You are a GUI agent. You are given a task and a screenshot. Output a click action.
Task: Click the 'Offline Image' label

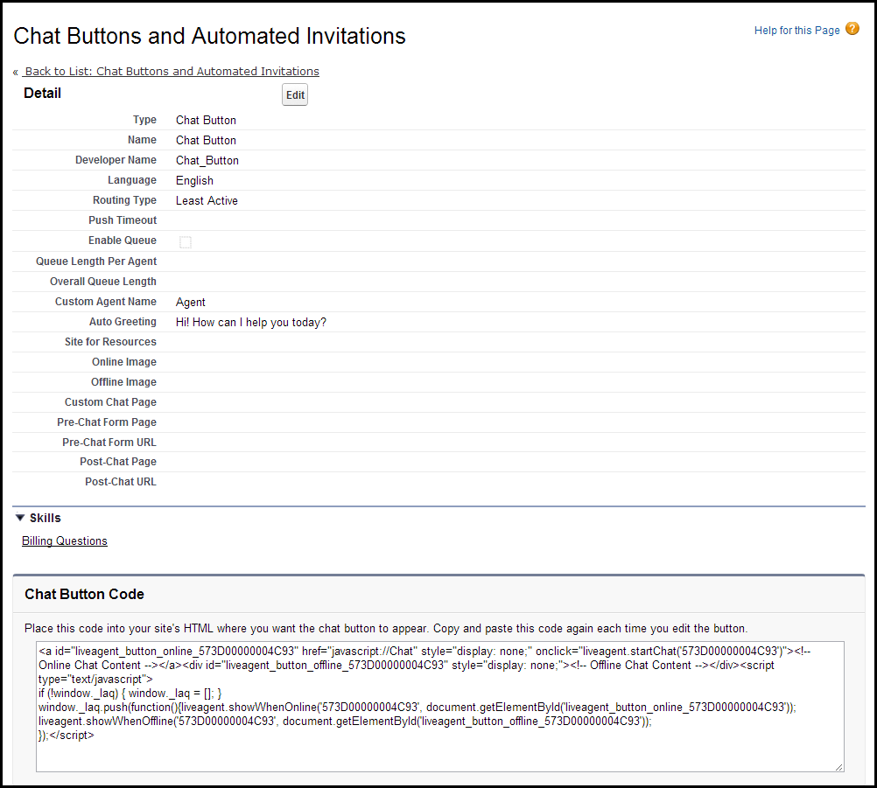(123, 382)
